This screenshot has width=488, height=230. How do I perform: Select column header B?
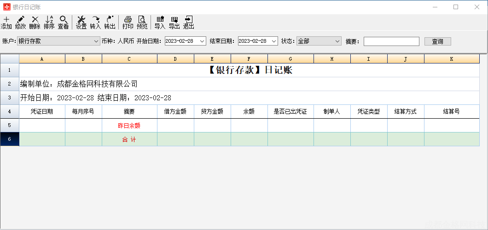coord(83,59)
